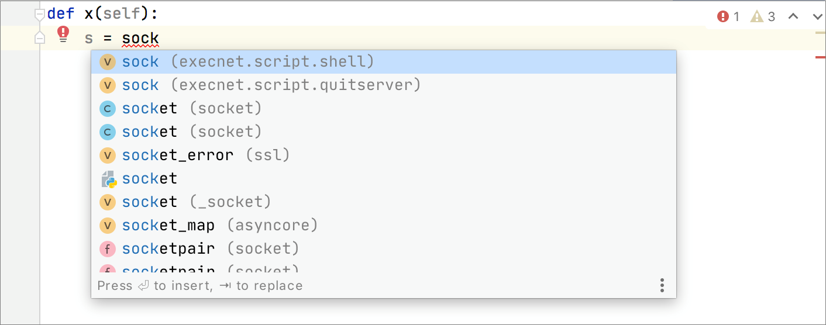Viewport: 826px width, 325px height.
Task: Choose socket (_socket) variable completion
Action: [x=196, y=202]
